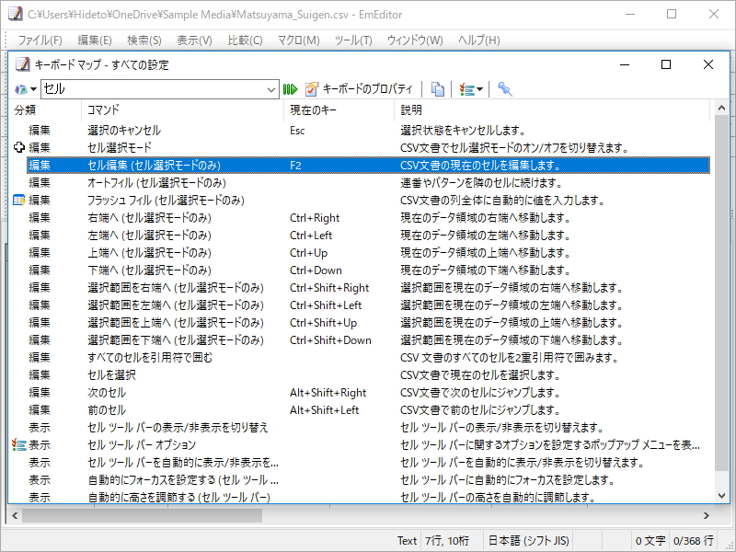This screenshot has height=552, width=736.
Task: Click the cursor icon beside セル選択モード row
Action: click(x=20, y=147)
